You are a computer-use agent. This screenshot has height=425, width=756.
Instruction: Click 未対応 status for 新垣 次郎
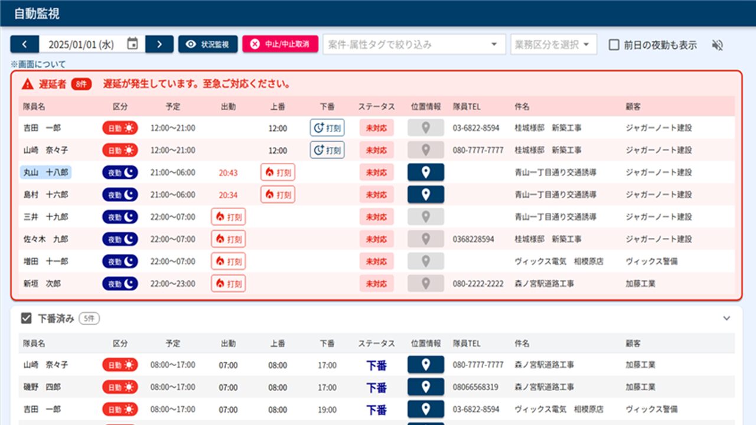click(x=376, y=283)
